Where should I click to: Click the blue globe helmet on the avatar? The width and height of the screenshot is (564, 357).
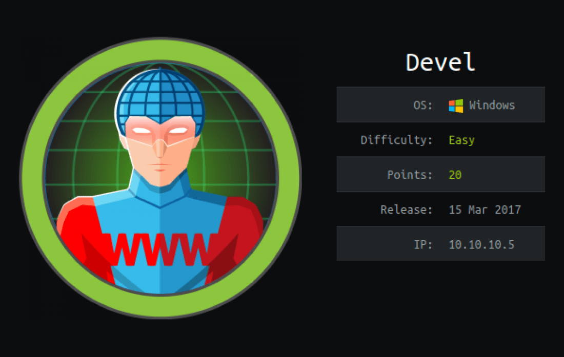point(160,96)
